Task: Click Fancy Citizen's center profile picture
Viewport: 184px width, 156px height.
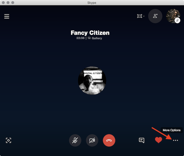Action: coord(92,81)
